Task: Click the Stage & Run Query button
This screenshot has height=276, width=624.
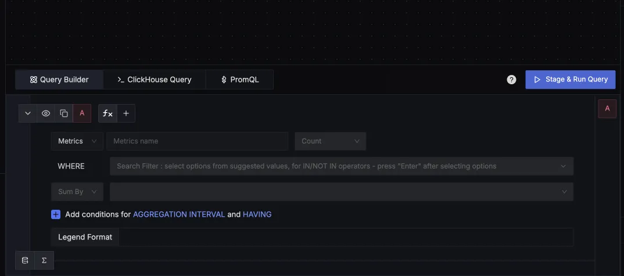Action: pos(570,80)
